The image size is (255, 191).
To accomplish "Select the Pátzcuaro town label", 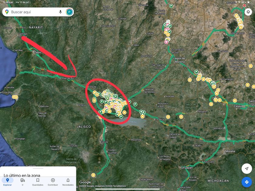I will [209, 162].
